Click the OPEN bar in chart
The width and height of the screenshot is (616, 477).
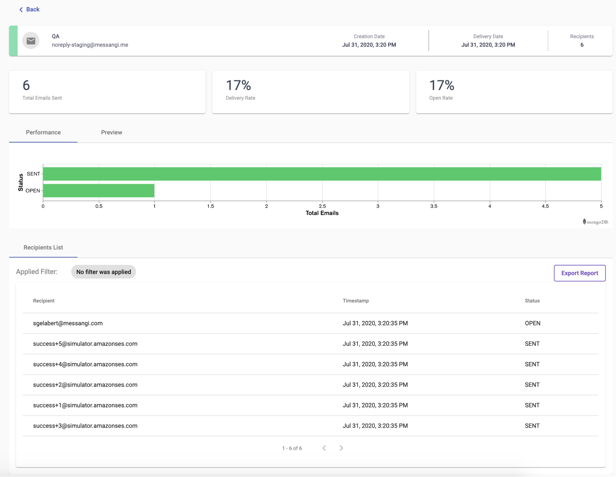click(x=99, y=191)
